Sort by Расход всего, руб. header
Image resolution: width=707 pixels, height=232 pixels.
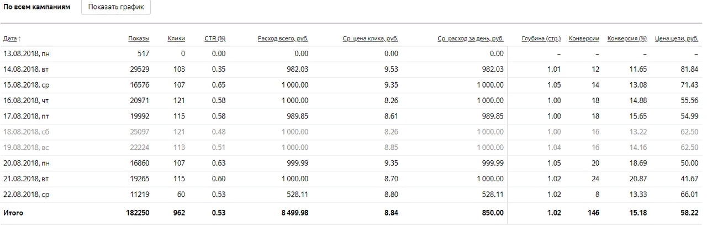pyautogui.click(x=283, y=39)
